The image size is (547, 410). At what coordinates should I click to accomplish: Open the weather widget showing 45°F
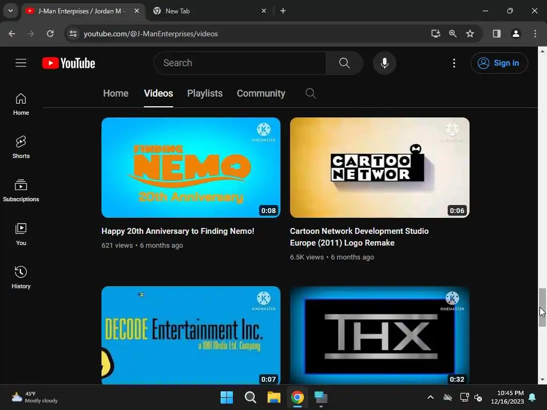point(35,397)
